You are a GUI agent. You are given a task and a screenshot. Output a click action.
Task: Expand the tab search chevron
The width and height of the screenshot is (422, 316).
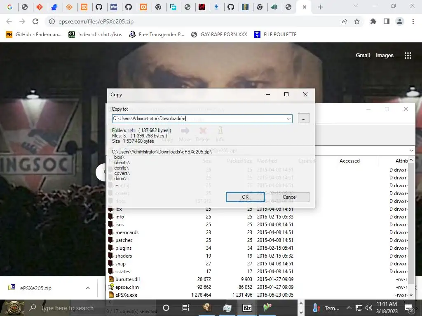pos(356,6)
